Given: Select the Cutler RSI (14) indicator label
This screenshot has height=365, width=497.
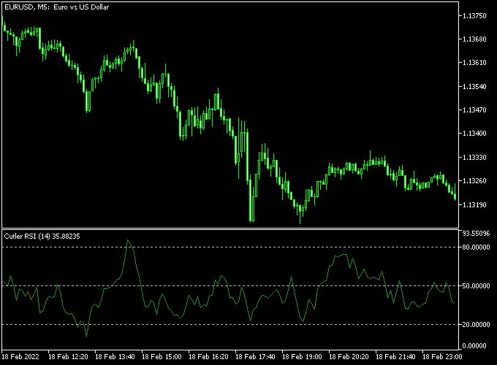Looking at the screenshot, I should click(x=42, y=237).
